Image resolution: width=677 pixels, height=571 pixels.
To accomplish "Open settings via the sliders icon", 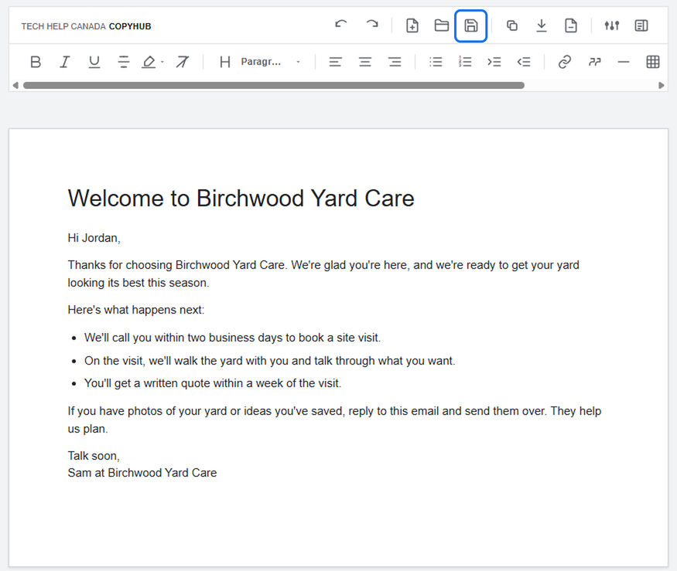I will click(x=612, y=25).
